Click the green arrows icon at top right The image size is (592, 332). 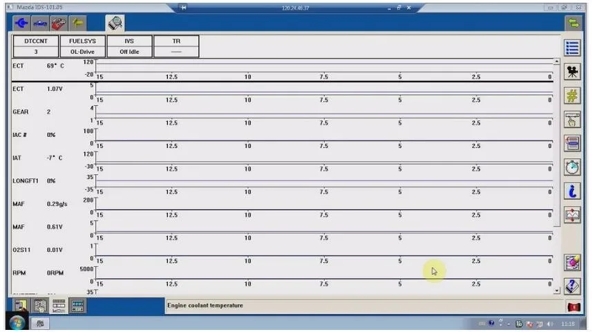(573, 24)
